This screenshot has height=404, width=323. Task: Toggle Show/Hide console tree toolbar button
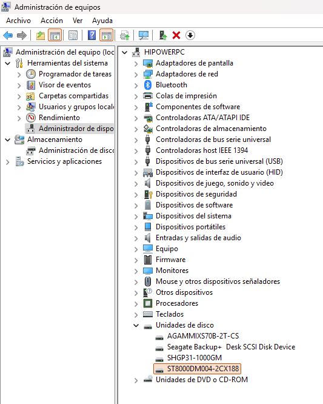pyautogui.click(x=55, y=35)
